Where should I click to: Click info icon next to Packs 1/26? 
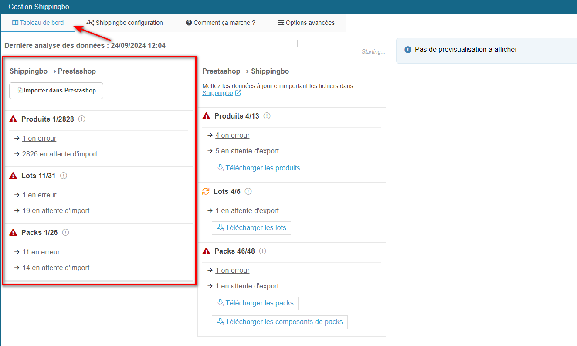[65, 232]
